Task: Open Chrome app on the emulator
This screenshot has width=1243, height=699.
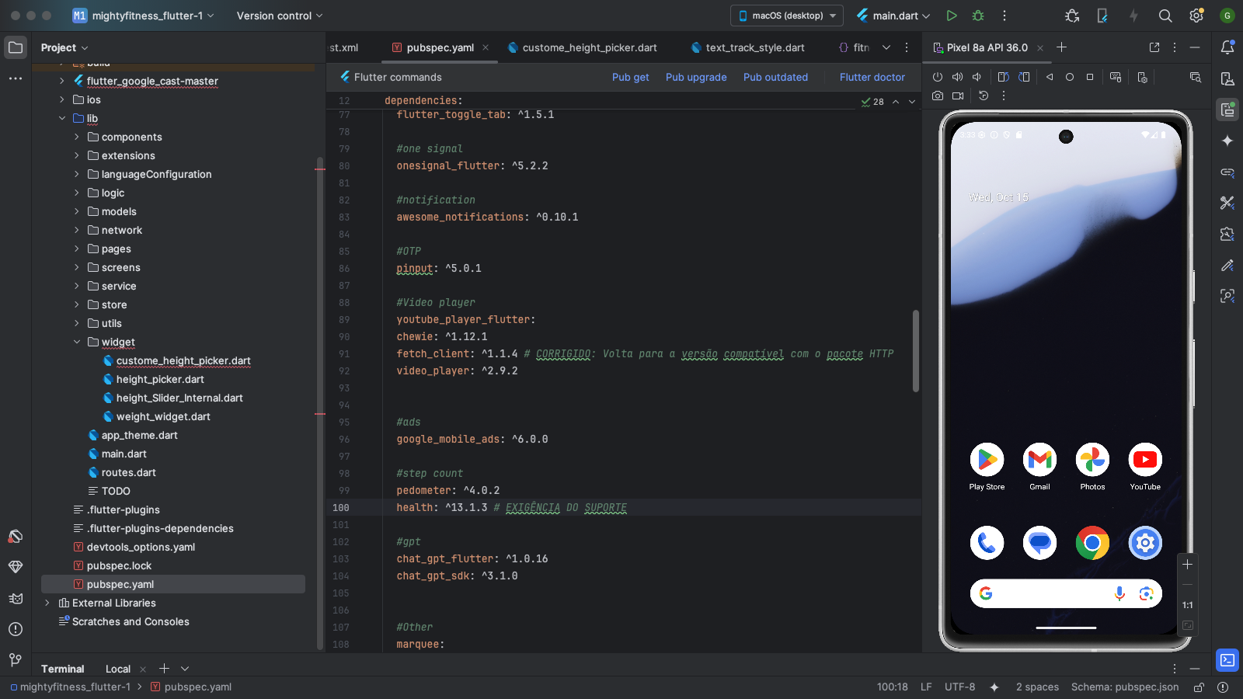Action: [x=1092, y=543]
